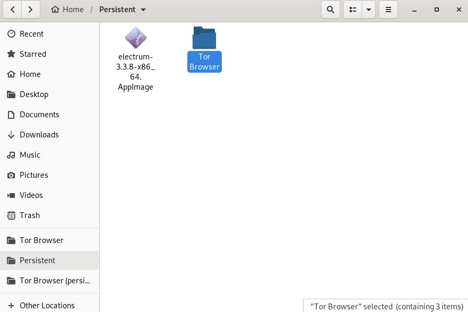Open Persistent path bar dropdown
The width and height of the screenshot is (468, 312).
click(x=143, y=10)
